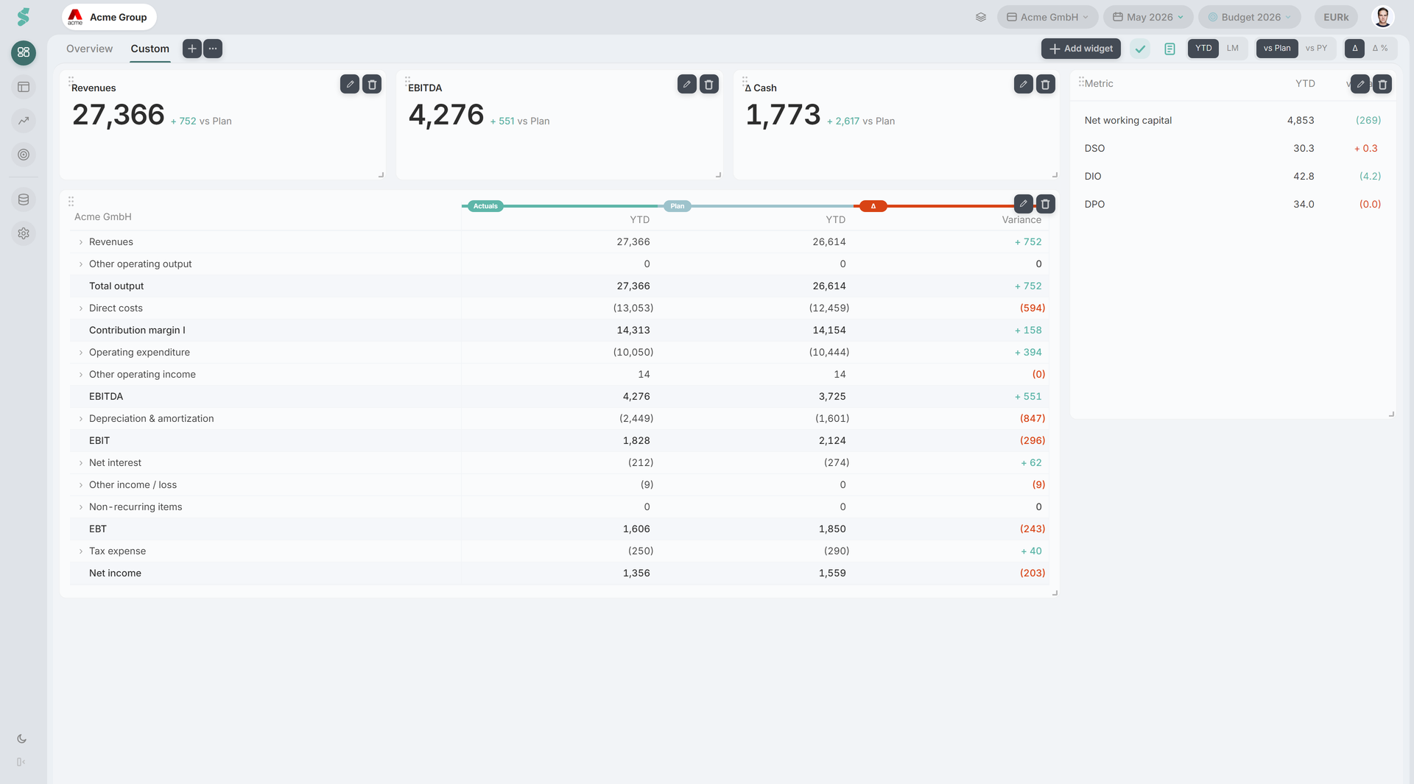Expand the Revenues row
1414x784 pixels.
point(81,242)
